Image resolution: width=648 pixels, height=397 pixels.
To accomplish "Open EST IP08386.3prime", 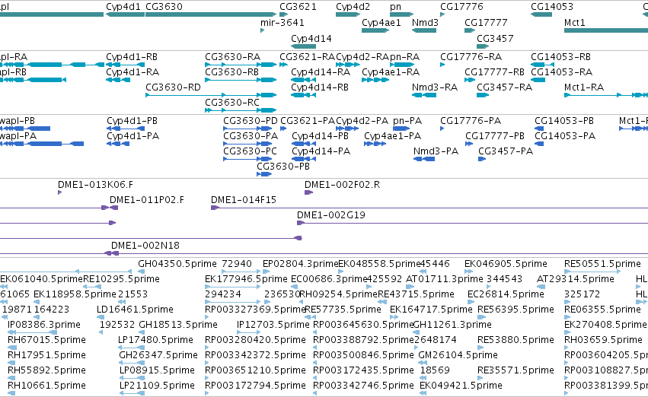I will [x=44, y=326].
